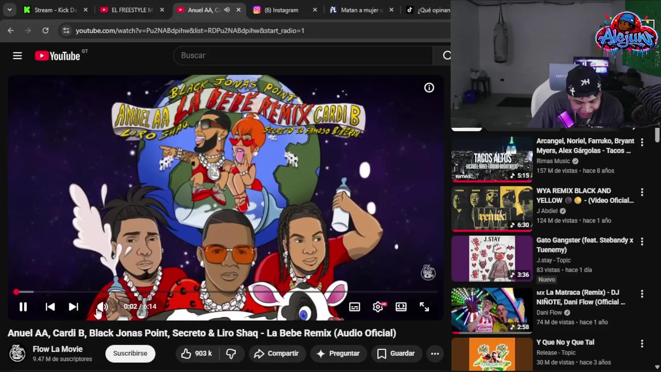Close the EL FREESTYLE tab
This screenshot has width=661, height=372.
click(162, 10)
